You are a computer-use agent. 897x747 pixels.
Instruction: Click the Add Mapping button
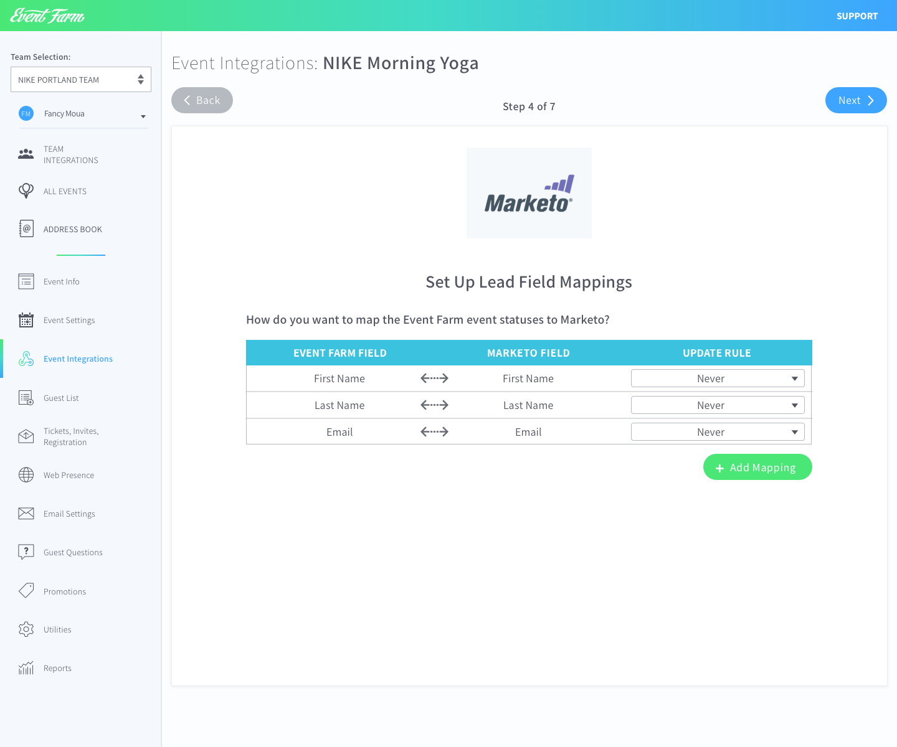pos(757,467)
